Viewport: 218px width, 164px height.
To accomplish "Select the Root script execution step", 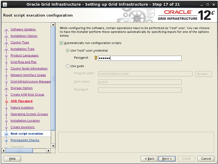I will [x=27, y=134].
